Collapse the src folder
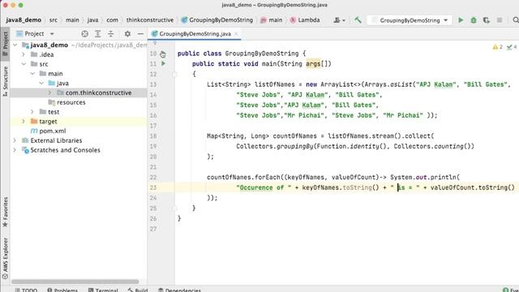Viewport: 519px width, 292px height. click(24, 64)
